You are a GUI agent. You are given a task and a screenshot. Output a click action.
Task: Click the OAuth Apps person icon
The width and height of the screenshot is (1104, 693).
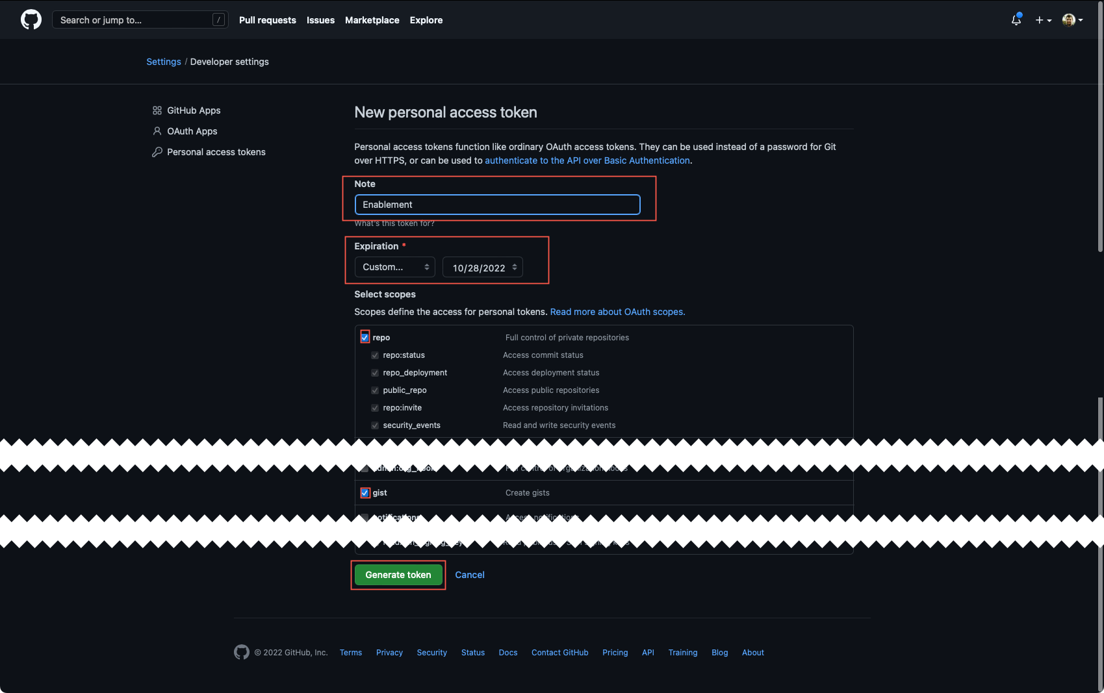(x=157, y=131)
